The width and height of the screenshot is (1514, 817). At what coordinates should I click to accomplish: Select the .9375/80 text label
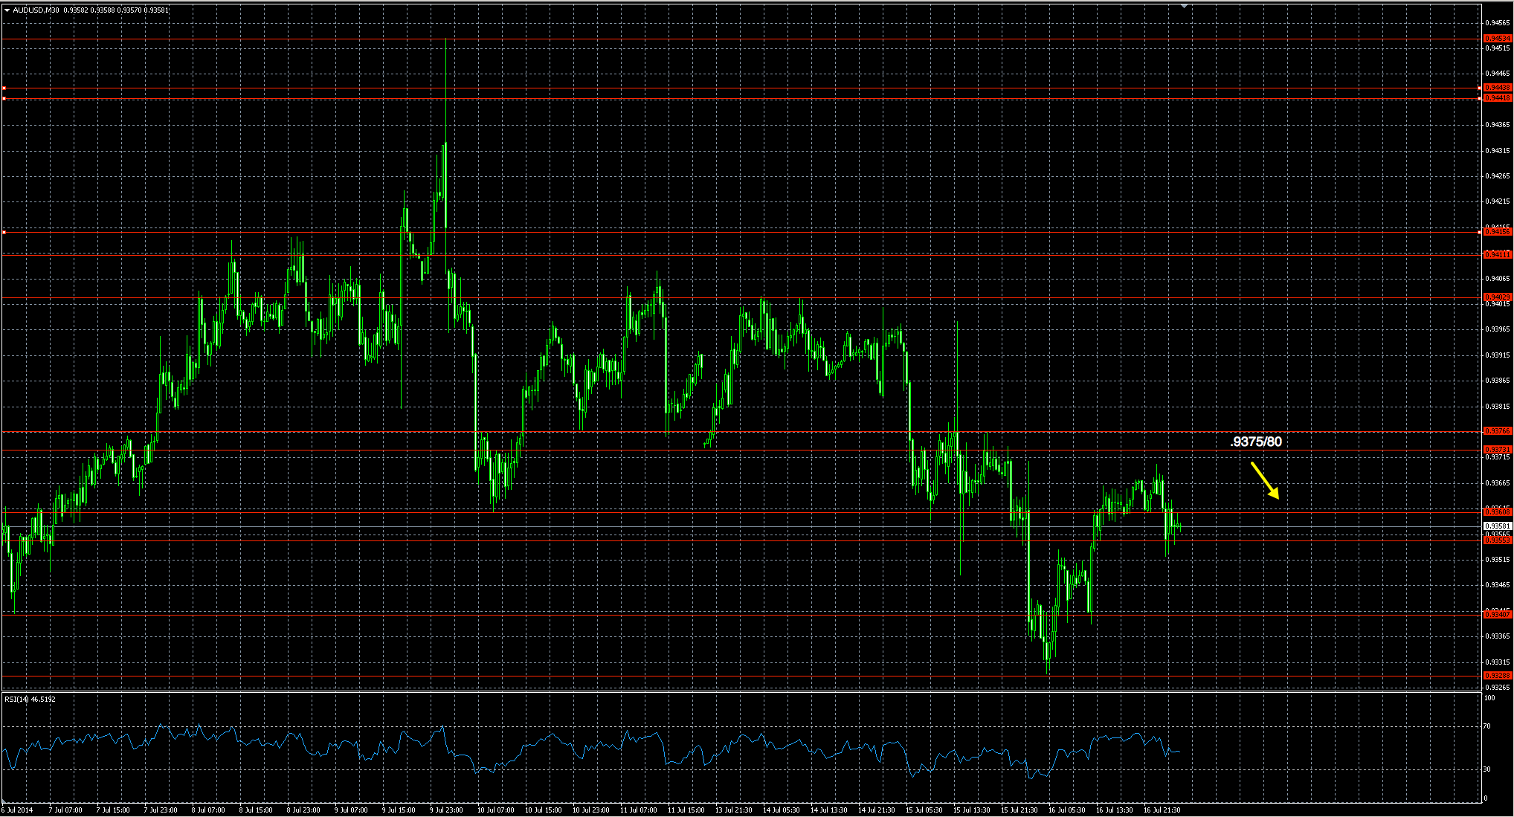pyautogui.click(x=1256, y=442)
